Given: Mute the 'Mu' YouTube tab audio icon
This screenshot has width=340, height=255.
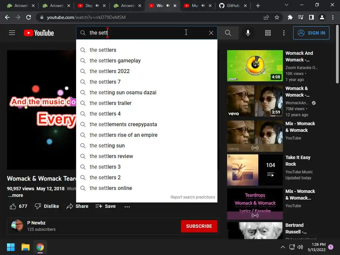Looking at the screenshot, I should 203,6.
